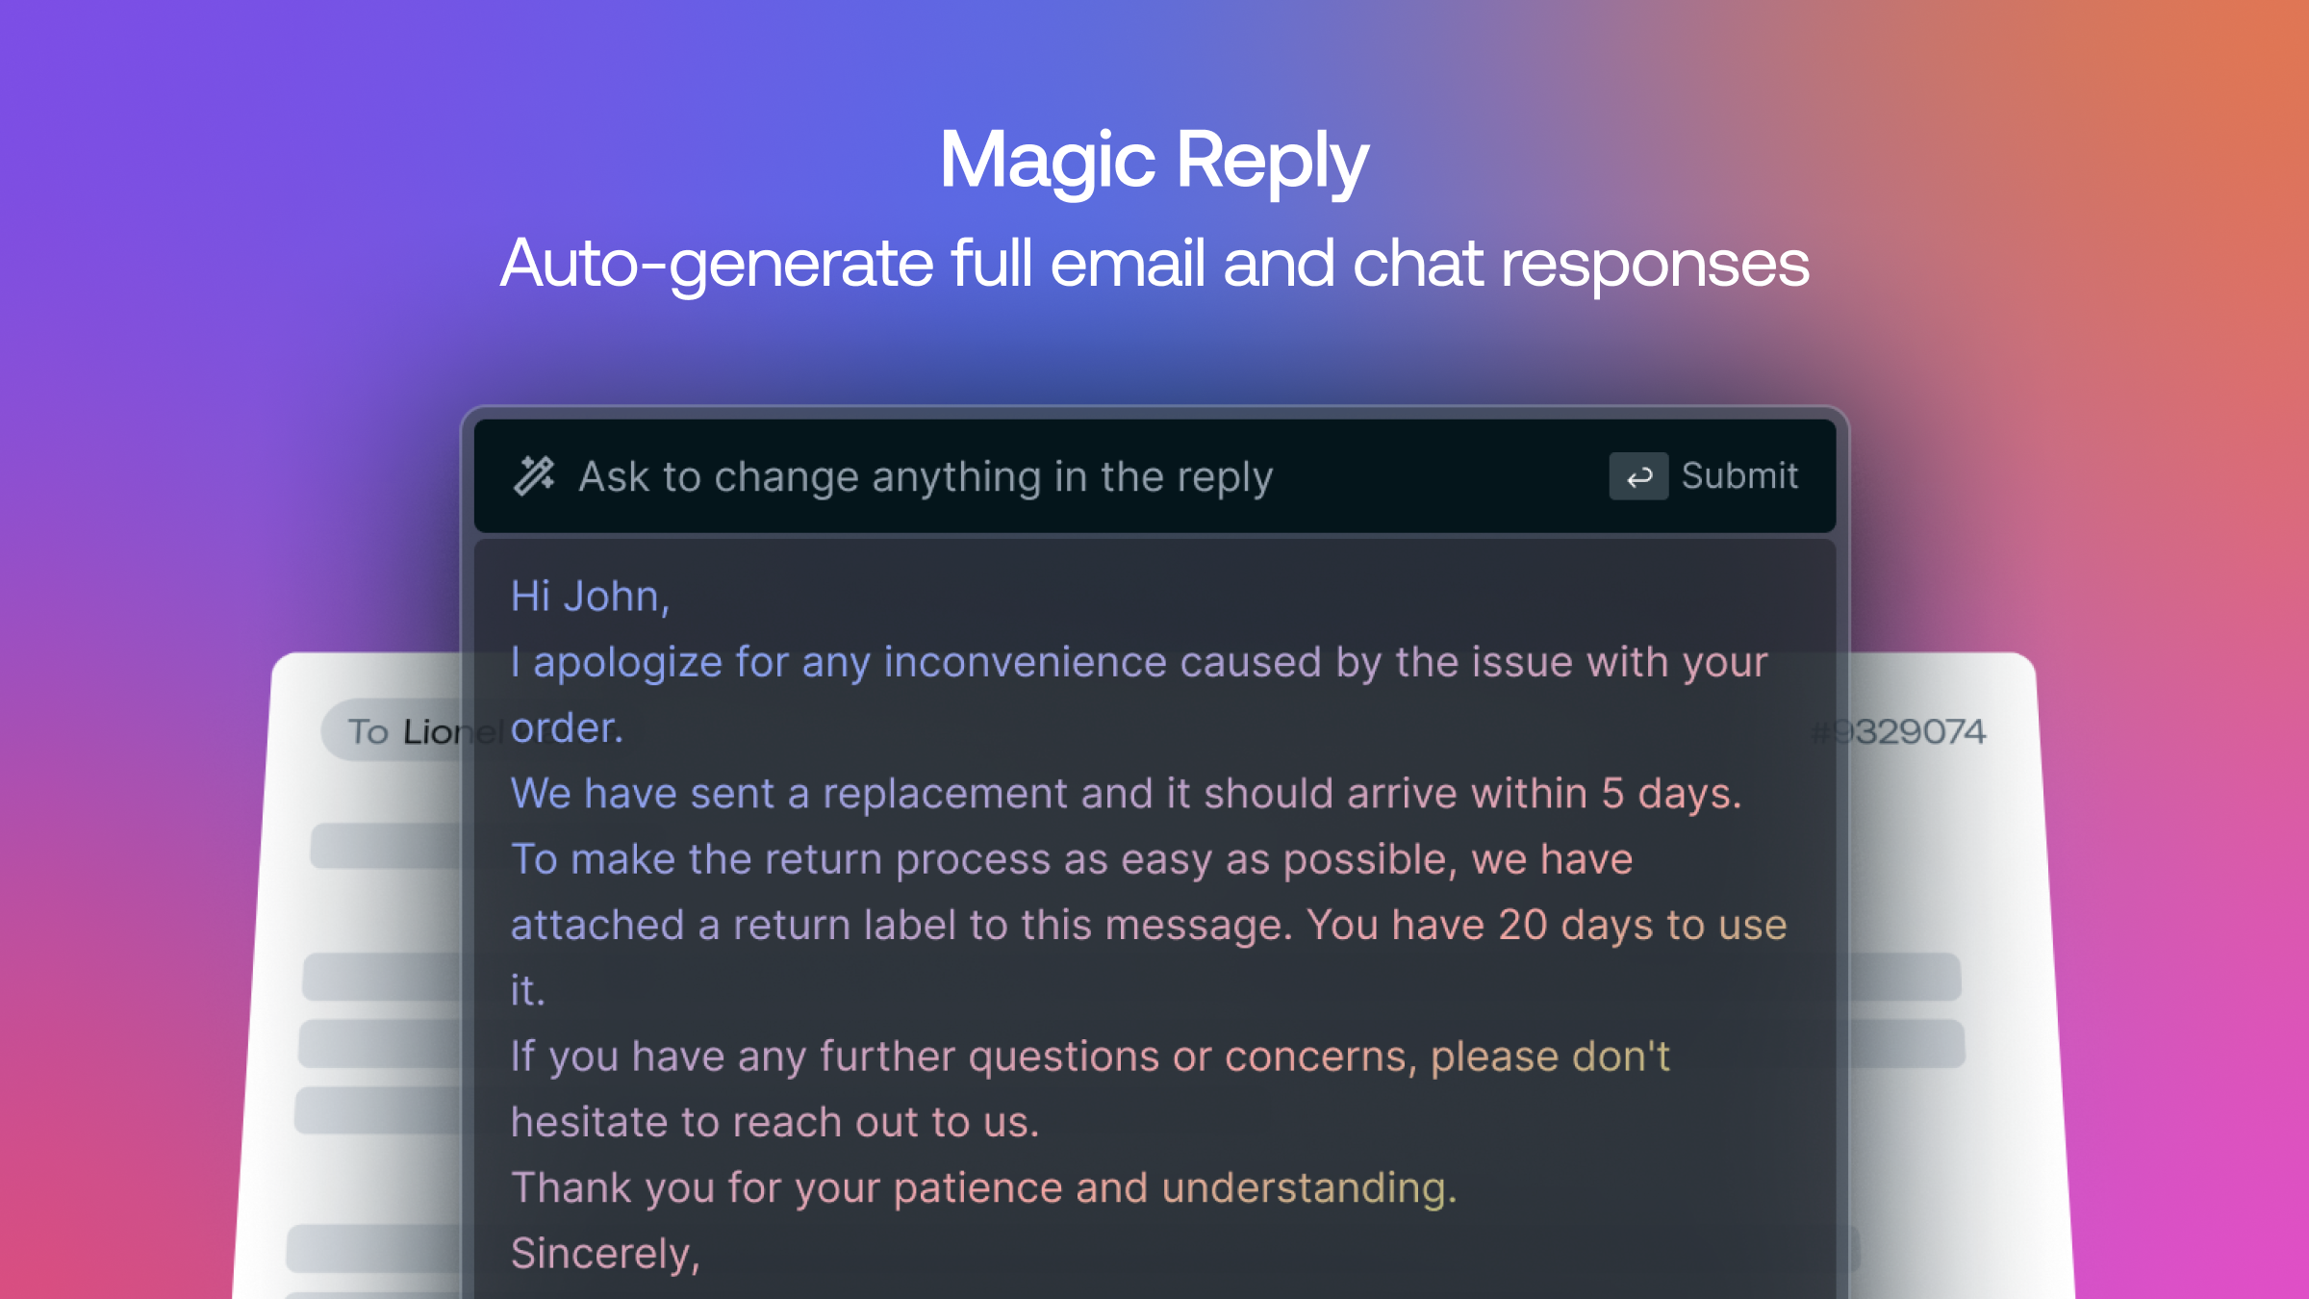The height and width of the screenshot is (1299, 2309).
Task: Click the word "order." in the reply
Action: coord(567,728)
